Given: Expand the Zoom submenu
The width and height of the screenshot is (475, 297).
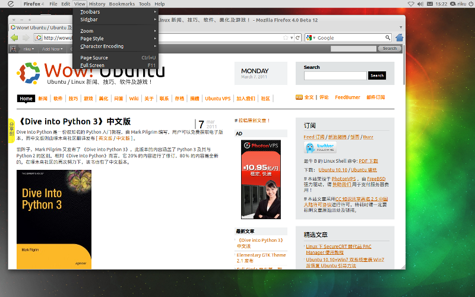Looking at the screenshot, I should (115, 31).
